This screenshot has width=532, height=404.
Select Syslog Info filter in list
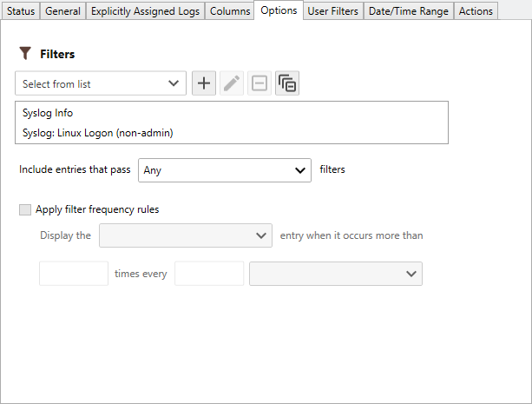pyautogui.click(x=49, y=113)
